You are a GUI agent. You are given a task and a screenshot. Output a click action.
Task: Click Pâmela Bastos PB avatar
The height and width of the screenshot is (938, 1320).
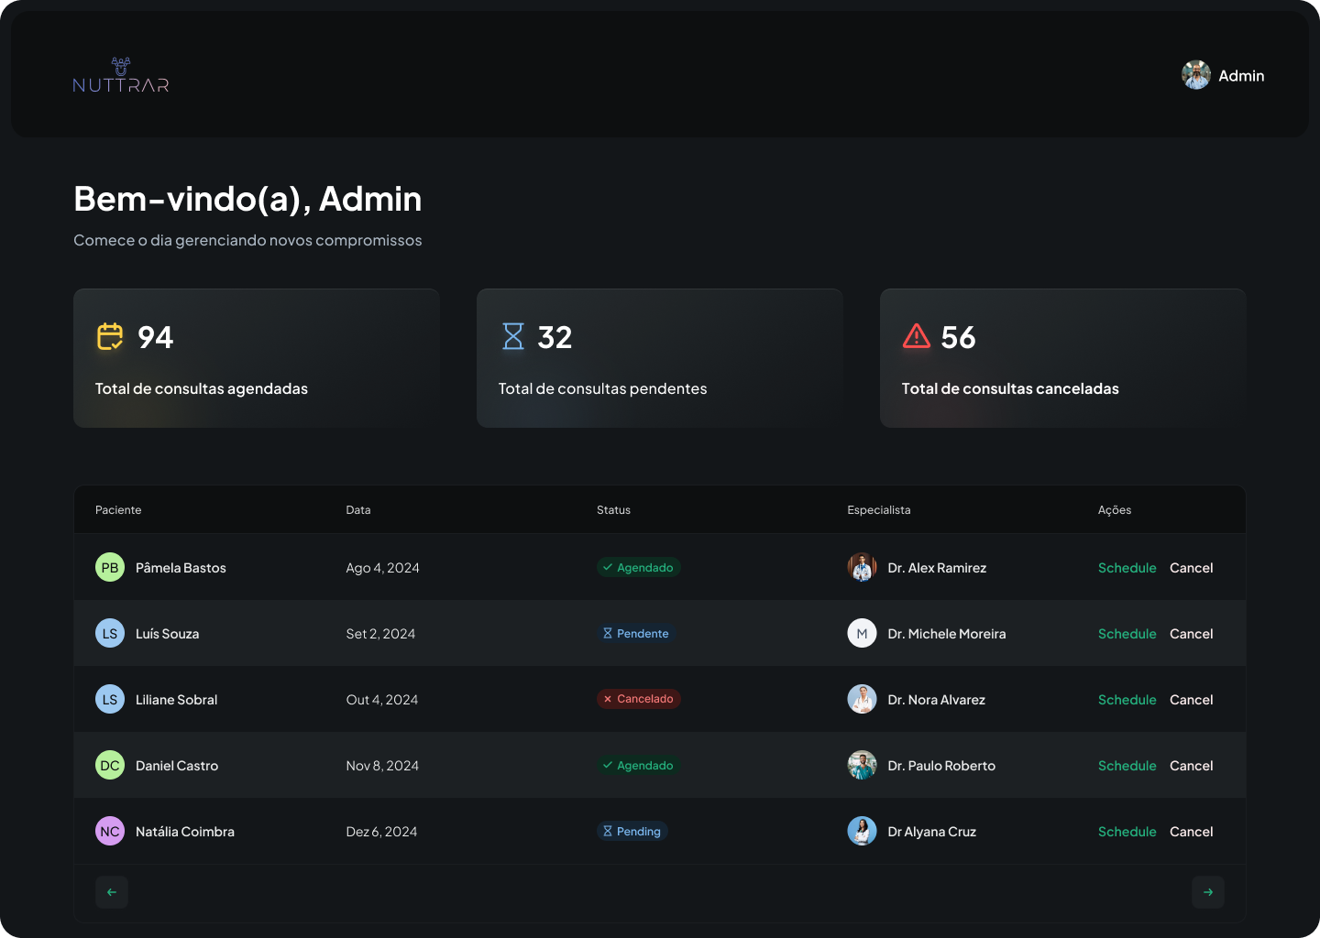point(110,568)
